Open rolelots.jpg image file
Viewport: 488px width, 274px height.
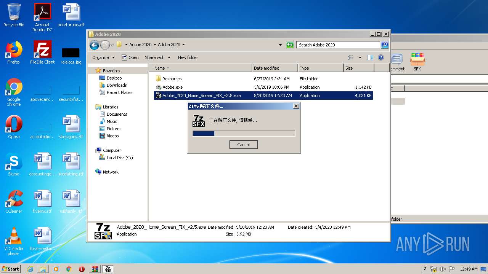click(71, 55)
